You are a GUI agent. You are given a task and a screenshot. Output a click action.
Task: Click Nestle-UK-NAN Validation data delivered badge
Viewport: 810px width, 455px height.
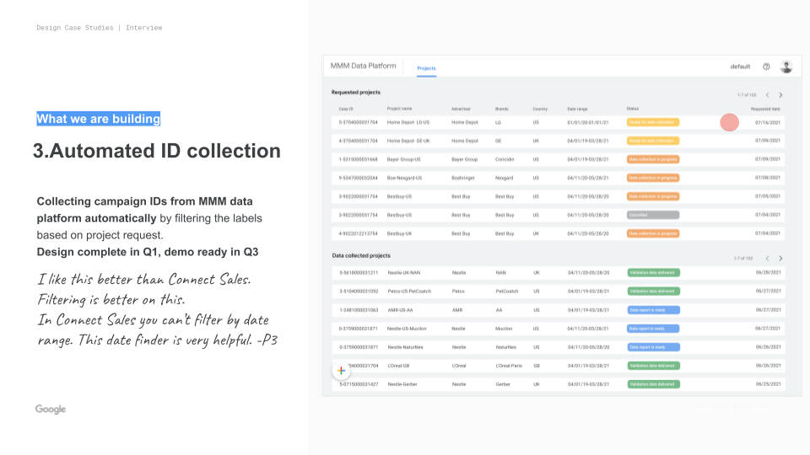(x=653, y=273)
